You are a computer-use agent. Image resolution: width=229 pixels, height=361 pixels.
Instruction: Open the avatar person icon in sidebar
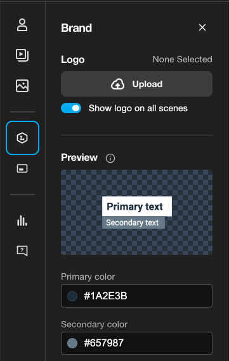[22, 25]
